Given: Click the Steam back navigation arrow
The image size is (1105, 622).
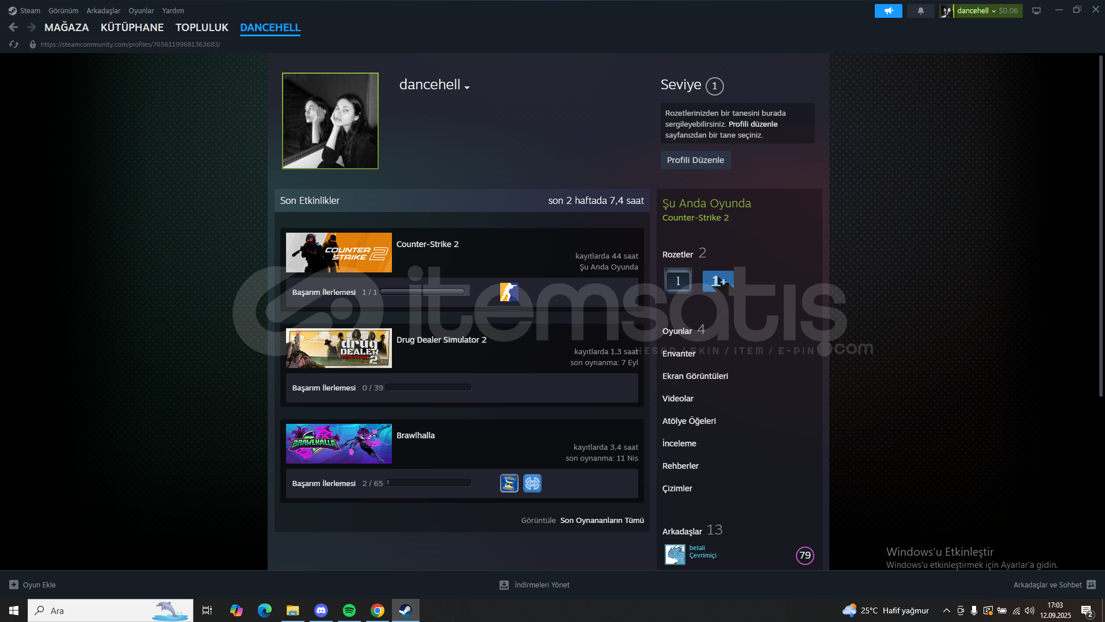Looking at the screenshot, I should 13,27.
